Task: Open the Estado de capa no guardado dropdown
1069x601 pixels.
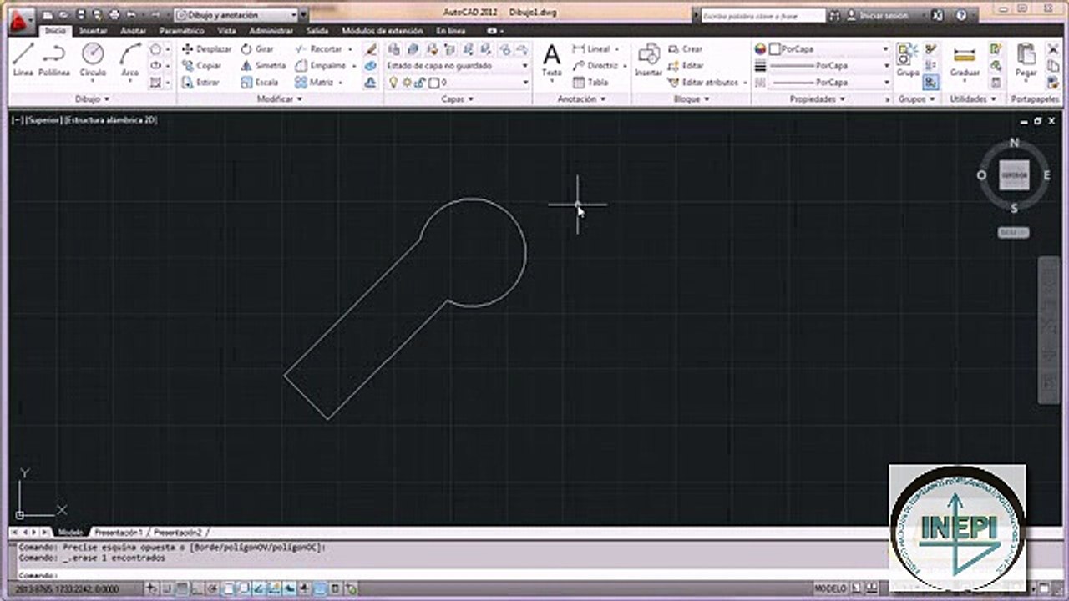Action: (x=458, y=66)
